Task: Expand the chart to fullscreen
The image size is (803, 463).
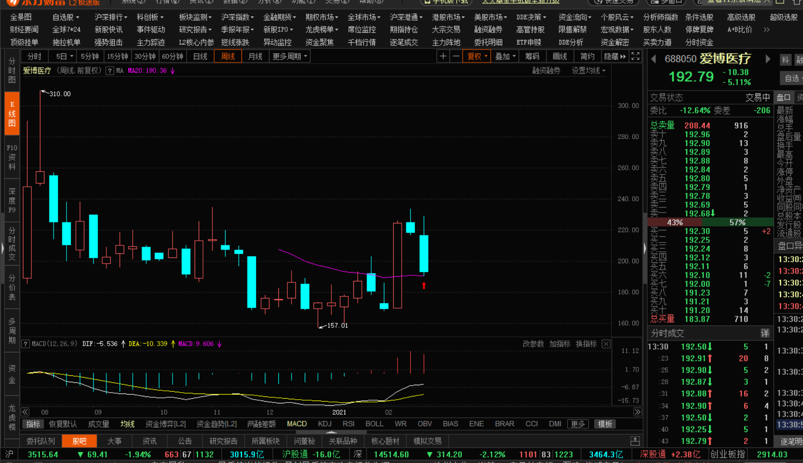Action: [636, 56]
